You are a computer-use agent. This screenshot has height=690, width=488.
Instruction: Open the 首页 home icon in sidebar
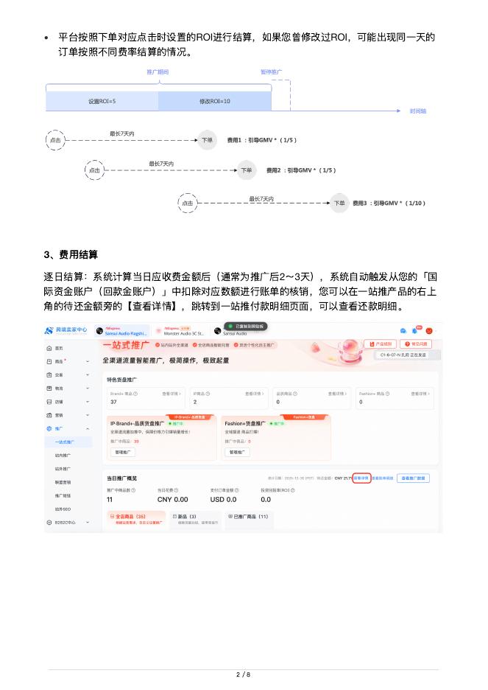[x=49, y=348]
